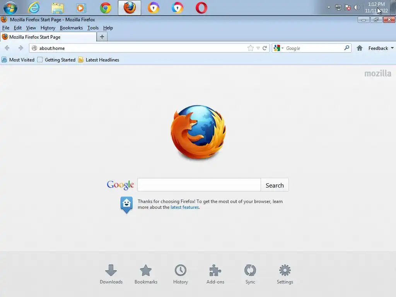Open Getting Started bookmark
Screen dimensions: 396x297
(56, 60)
